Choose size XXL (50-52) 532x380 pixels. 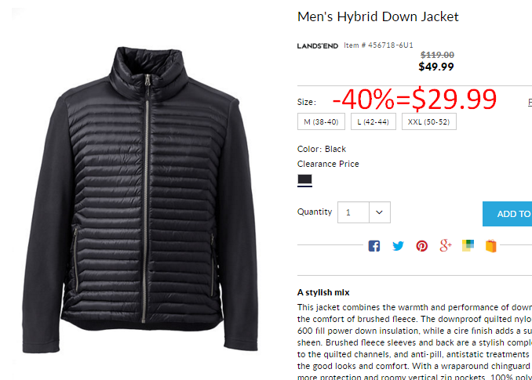[429, 121]
